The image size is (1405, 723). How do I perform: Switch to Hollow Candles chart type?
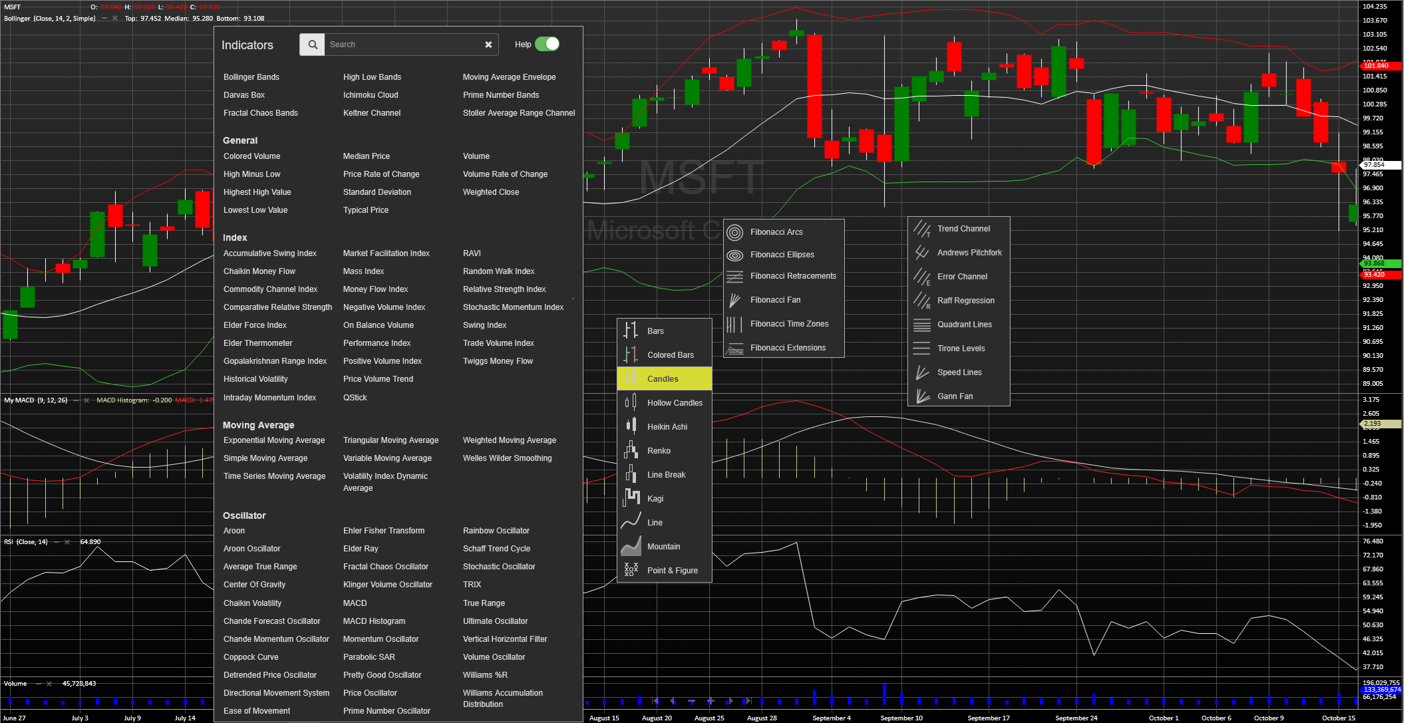(665, 403)
